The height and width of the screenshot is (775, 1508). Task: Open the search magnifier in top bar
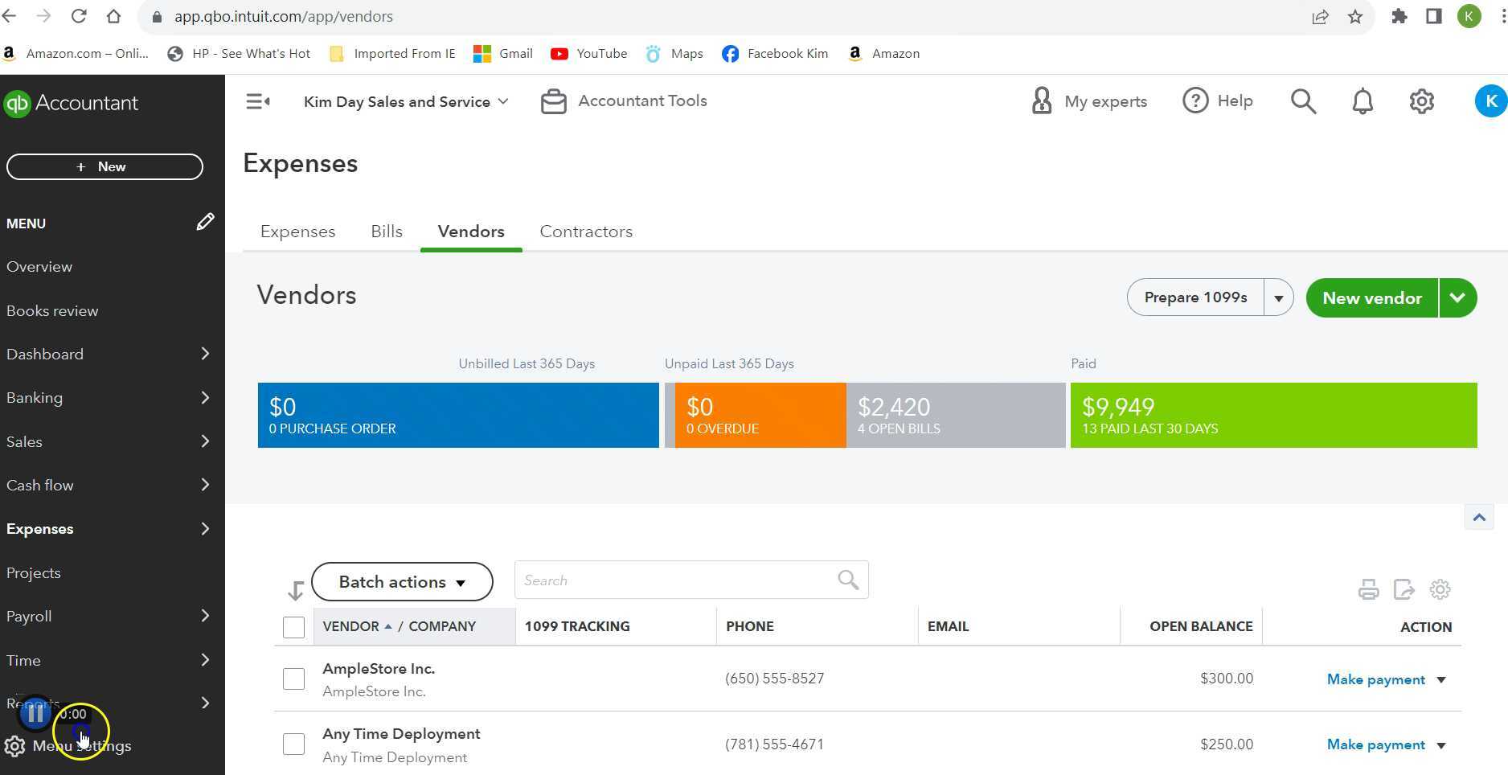click(x=1303, y=101)
